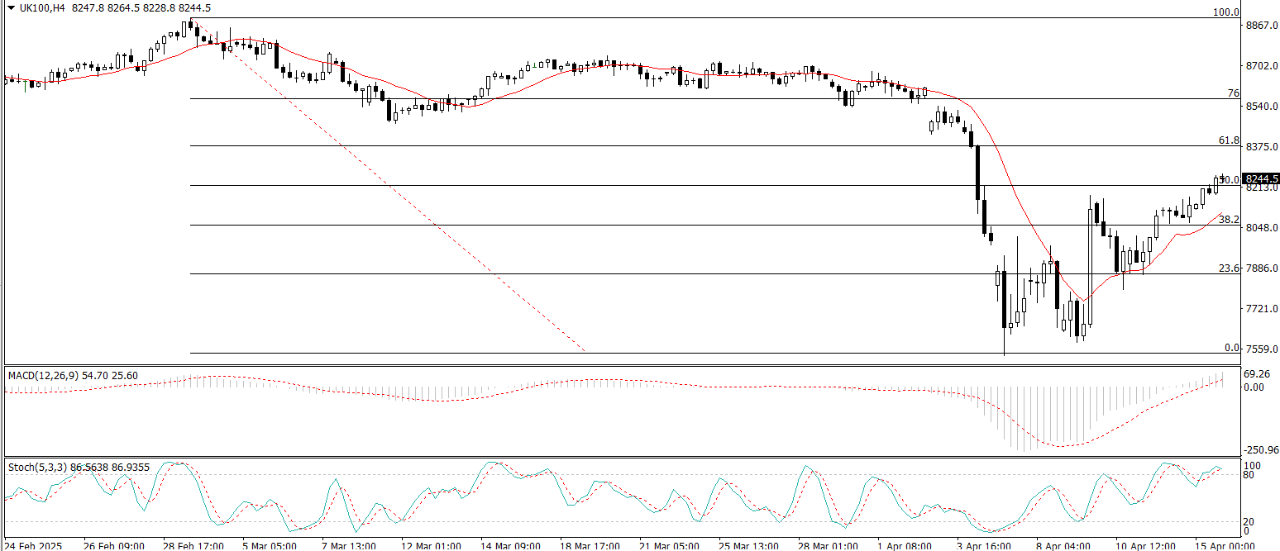The image size is (1280, 551).
Task: Click the -250.96 value on MACD scale
Action: coord(1262,450)
